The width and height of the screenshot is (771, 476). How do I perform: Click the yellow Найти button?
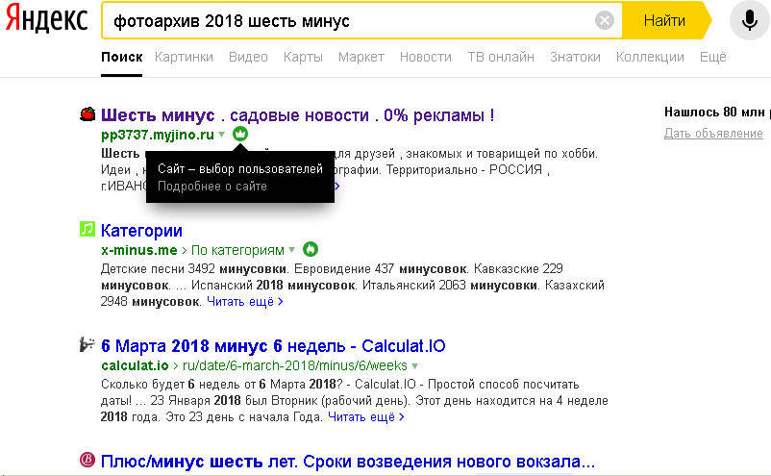tap(665, 20)
